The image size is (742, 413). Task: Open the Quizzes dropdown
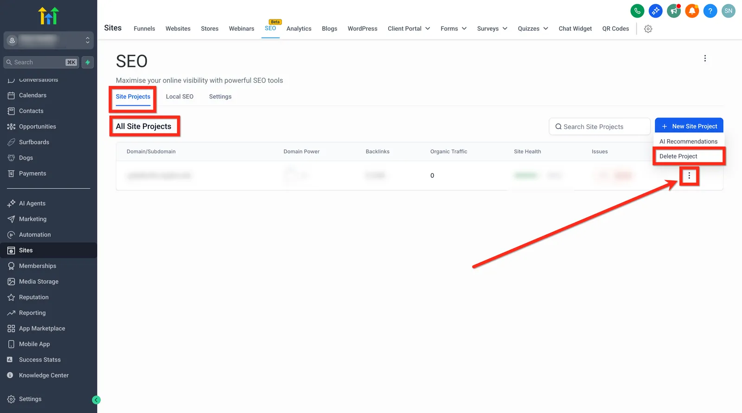pyautogui.click(x=533, y=29)
